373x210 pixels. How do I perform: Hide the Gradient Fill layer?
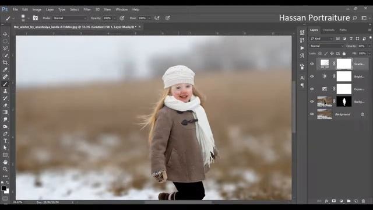[312, 64]
